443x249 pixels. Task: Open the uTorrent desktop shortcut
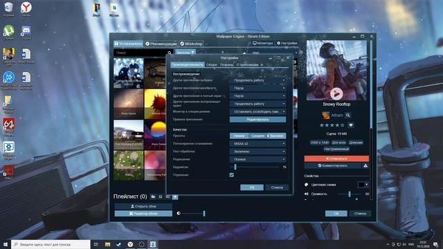click(9, 32)
